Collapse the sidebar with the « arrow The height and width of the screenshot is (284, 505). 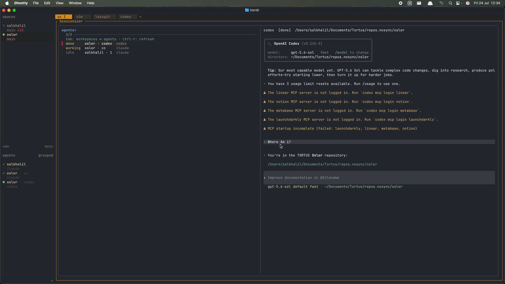[x=52, y=281]
